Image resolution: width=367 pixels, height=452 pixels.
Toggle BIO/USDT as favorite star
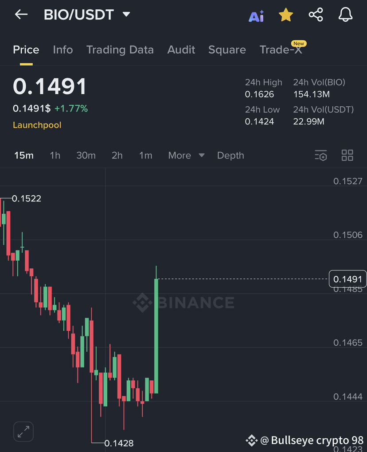[286, 14]
